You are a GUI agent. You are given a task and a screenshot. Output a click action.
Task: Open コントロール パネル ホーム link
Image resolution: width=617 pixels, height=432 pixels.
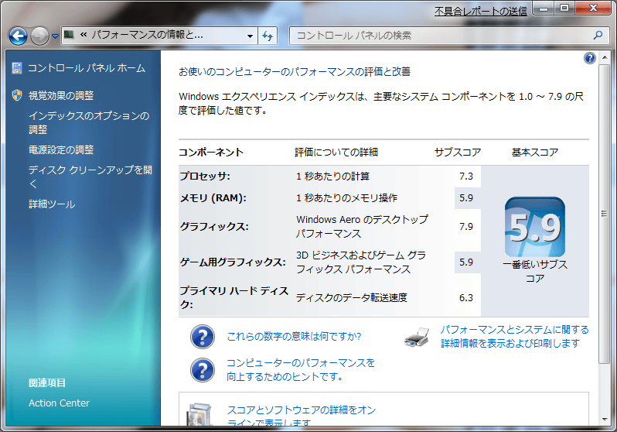86,68
